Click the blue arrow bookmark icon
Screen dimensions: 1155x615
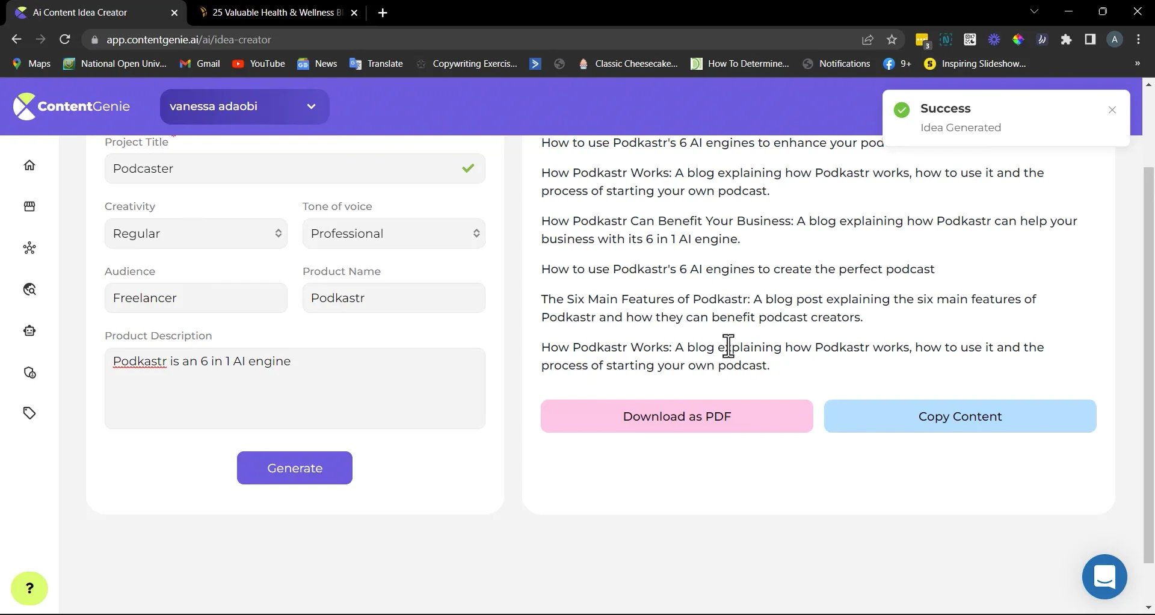[x=535, y=64]
